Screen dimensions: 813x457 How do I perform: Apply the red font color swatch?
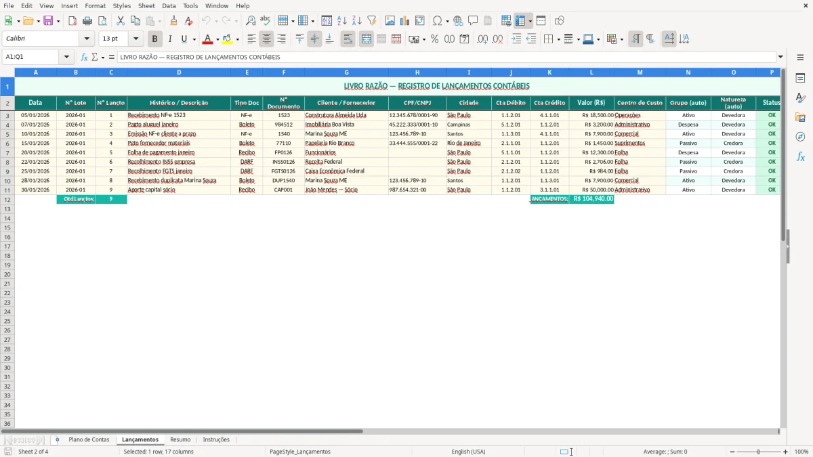pyautogui.click(x=208, y=39)
